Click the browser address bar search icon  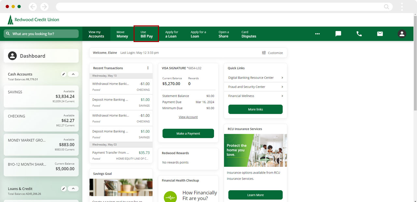click(386, 7)
